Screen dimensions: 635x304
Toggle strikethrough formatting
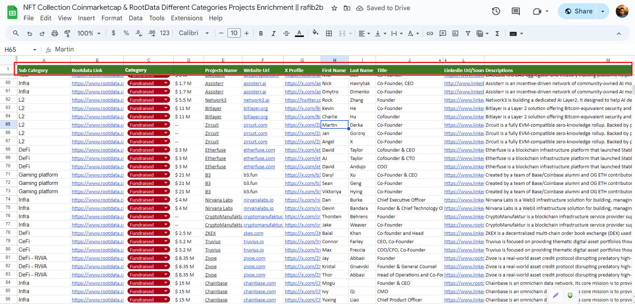tap(286, 33)
